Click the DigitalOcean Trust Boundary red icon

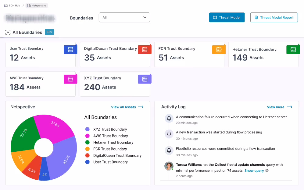(x=145, y=50)
